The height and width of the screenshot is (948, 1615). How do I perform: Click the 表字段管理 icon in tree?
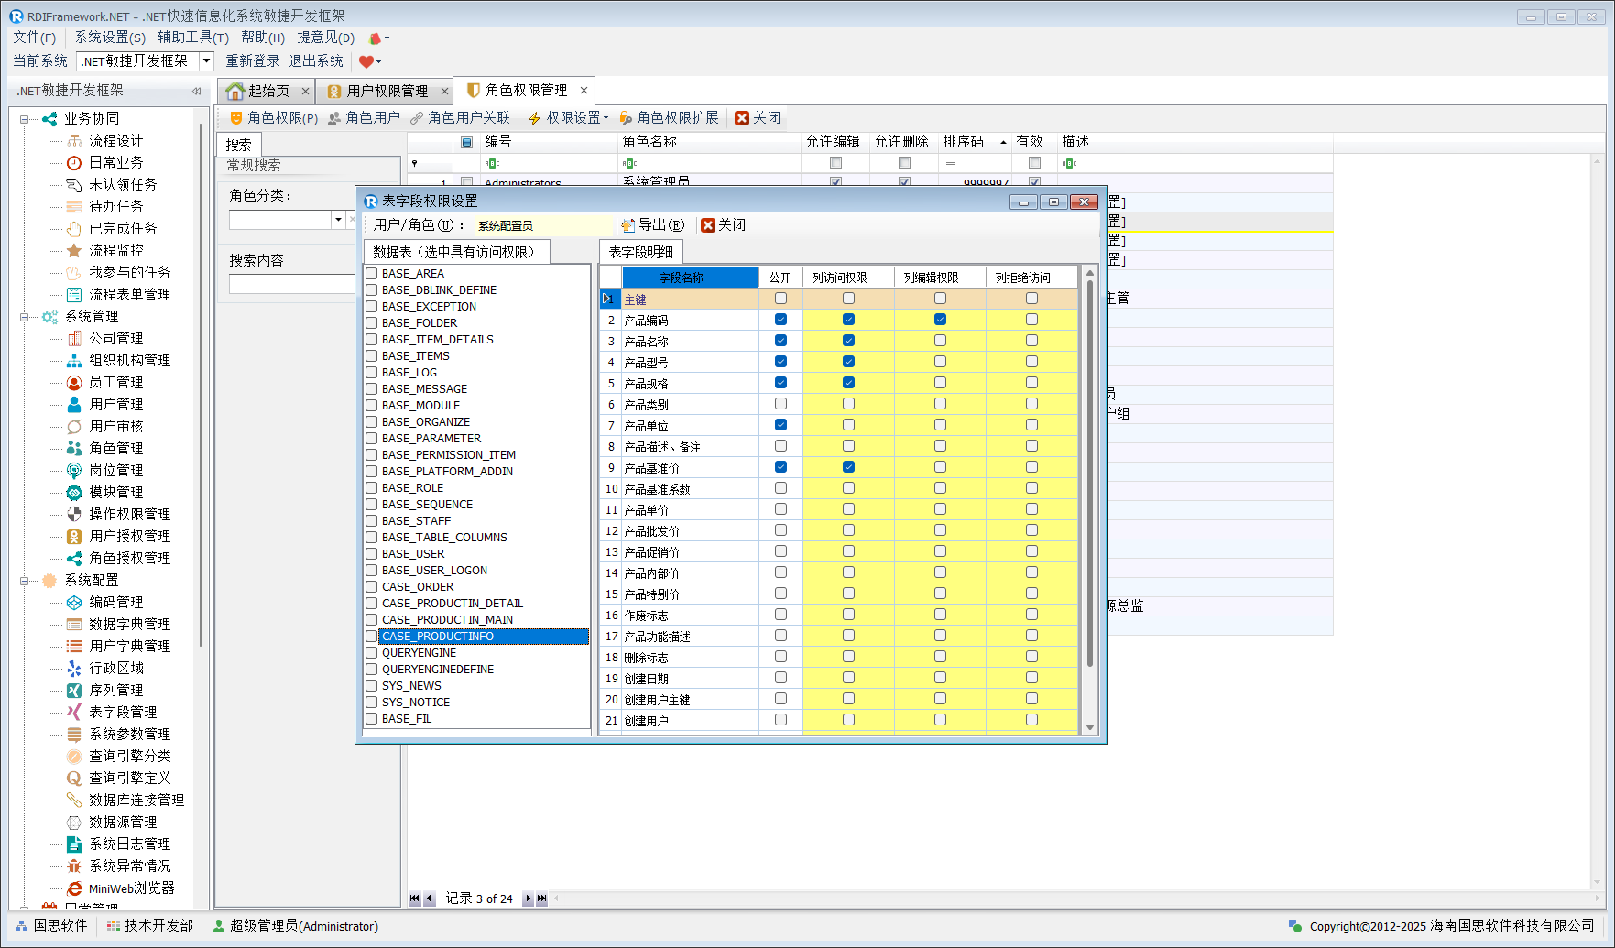point(74,712)
